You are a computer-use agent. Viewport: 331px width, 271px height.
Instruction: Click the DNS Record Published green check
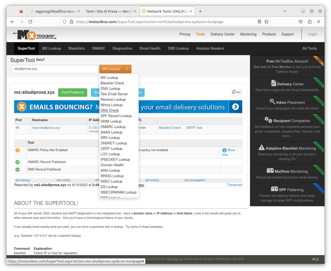pos(17,170)
